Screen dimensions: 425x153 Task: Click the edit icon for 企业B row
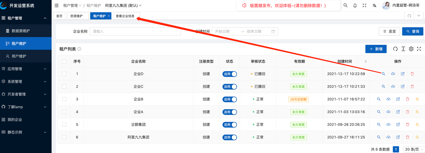pyautogui.click(x=398, y=99)
